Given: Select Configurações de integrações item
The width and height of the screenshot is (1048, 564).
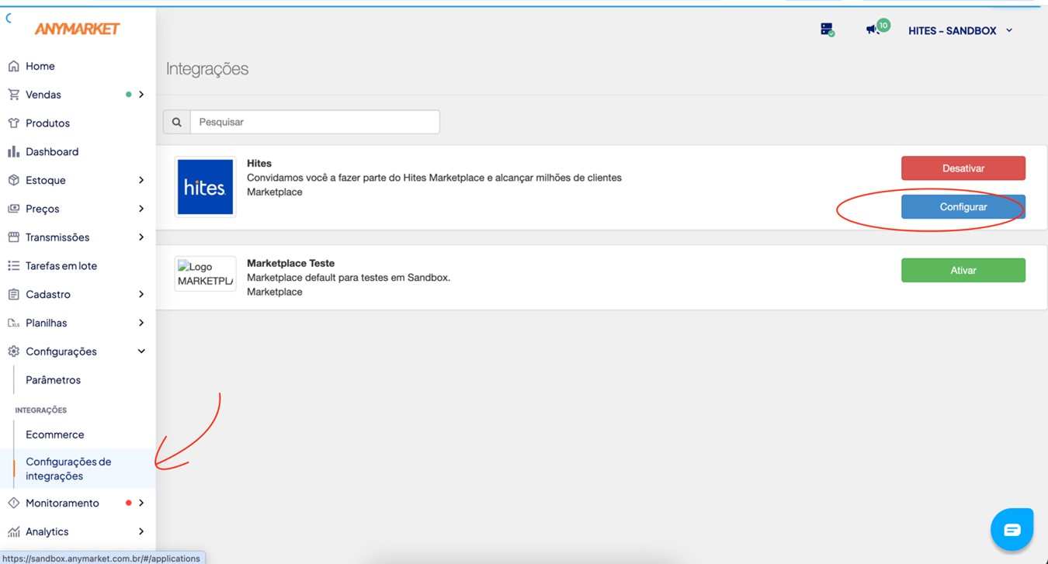Looking at the screenshot, I should [78, 469].
